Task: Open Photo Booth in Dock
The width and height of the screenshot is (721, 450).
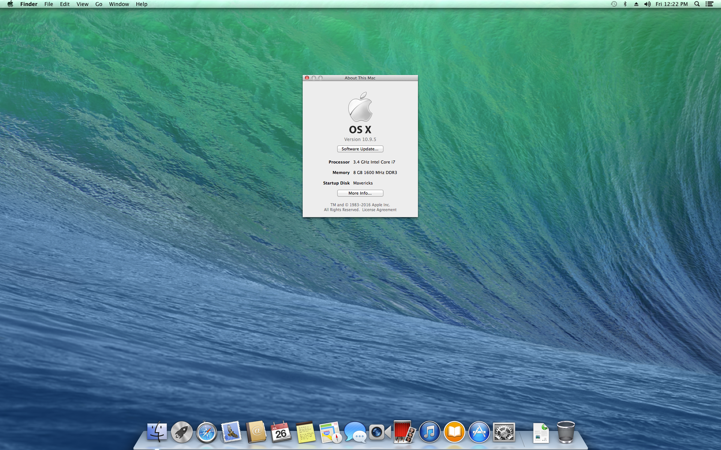Action: tap(404, 432)
